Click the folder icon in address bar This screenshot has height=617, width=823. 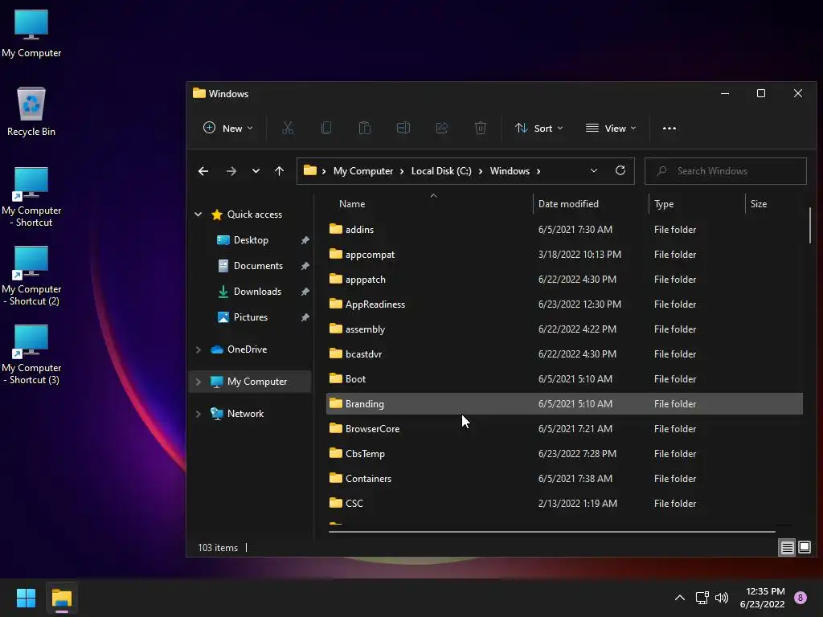(310, 170)
